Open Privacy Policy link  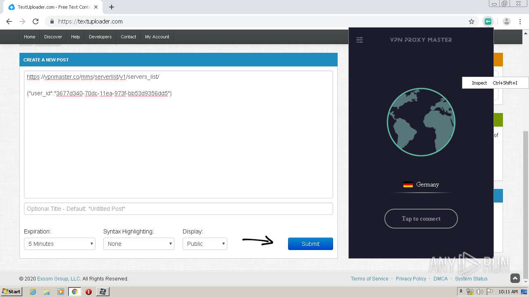coord(411,279)
